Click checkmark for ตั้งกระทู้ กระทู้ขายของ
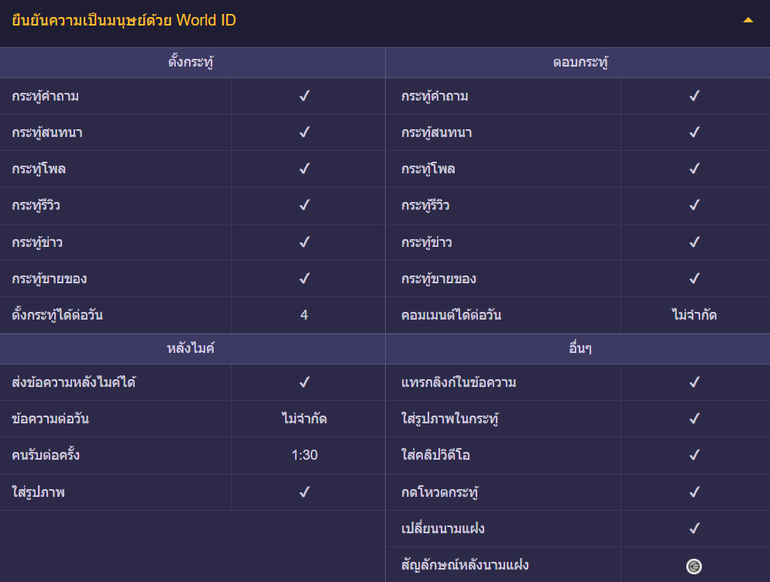The height and width of the screenshot is (582, 770). coord(304,279)
